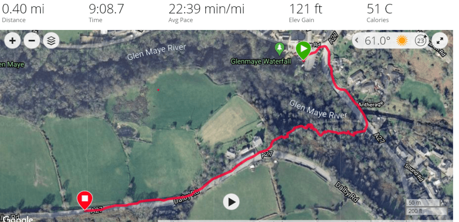Click the 51 C Calories stat

click(x=380, y=13)
